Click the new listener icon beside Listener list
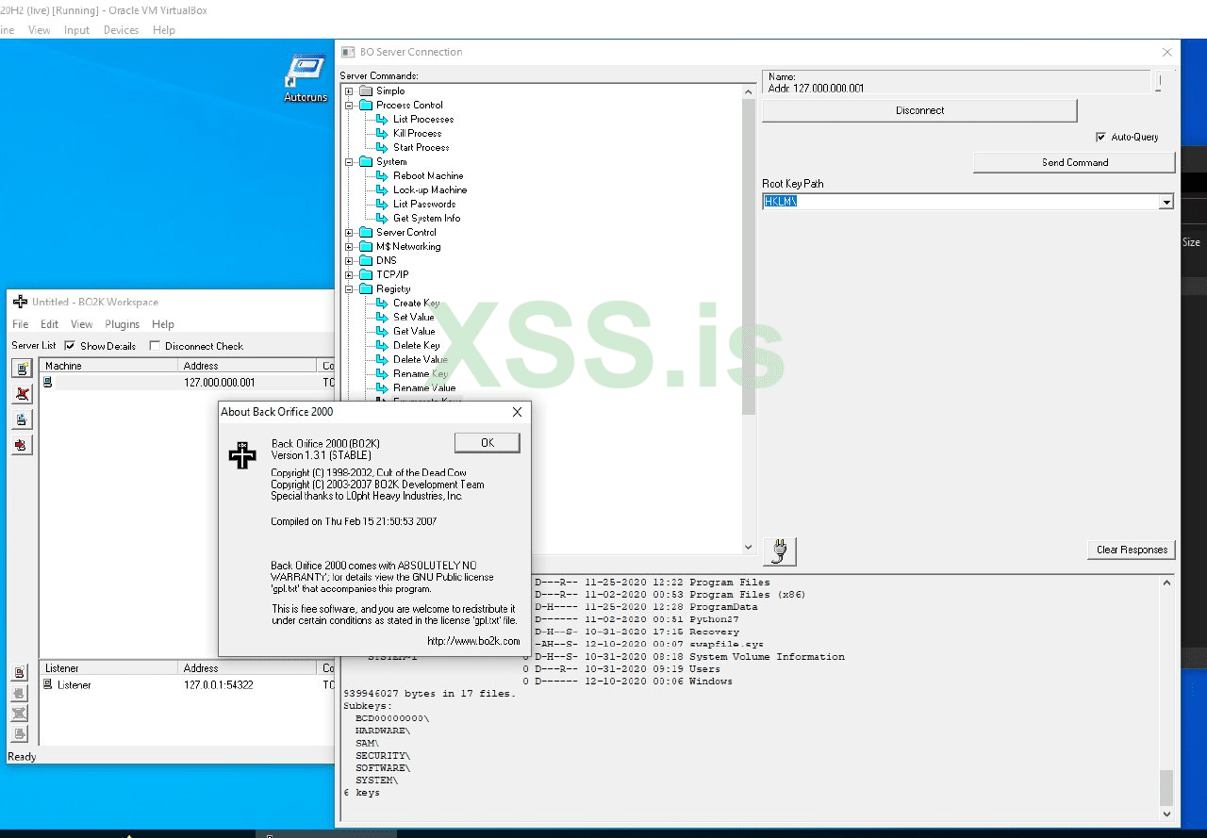1207x838 pixels. click(x=20, y=673)
